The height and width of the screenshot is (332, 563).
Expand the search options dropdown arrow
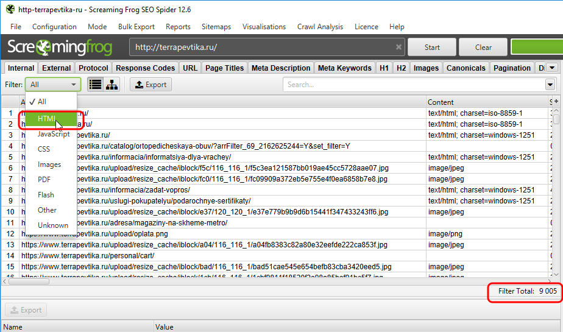(x=550, y=85)
